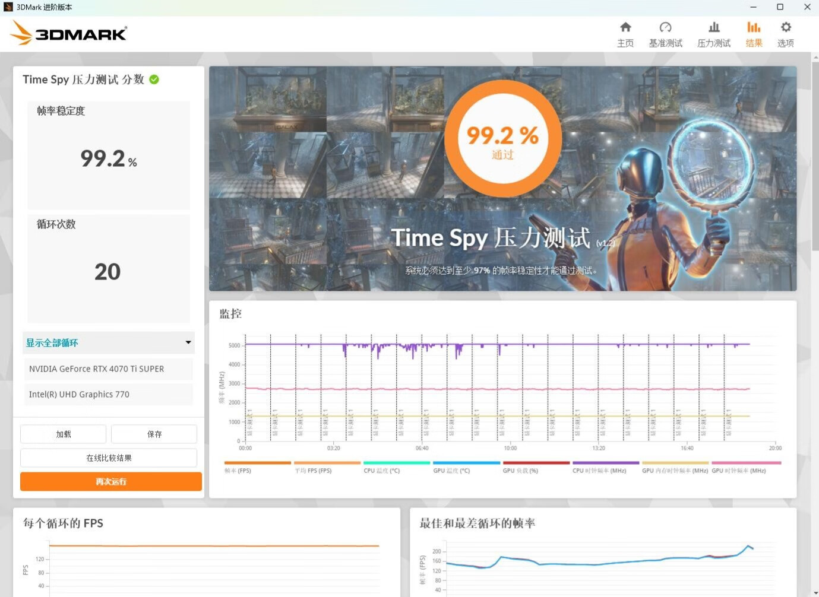Click the 在线比较结果 compare online button
This screenshot has height=597, width=819.
(x=109, y=458)
